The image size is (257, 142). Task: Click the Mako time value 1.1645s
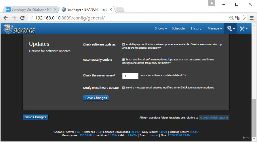(x=132, y=135)
